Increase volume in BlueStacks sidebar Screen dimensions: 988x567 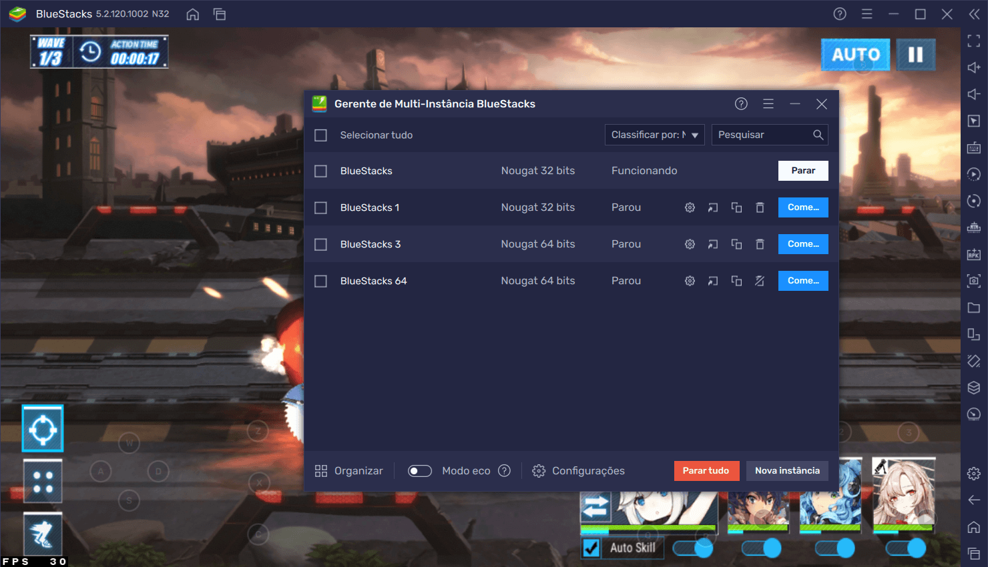point(974,67)
